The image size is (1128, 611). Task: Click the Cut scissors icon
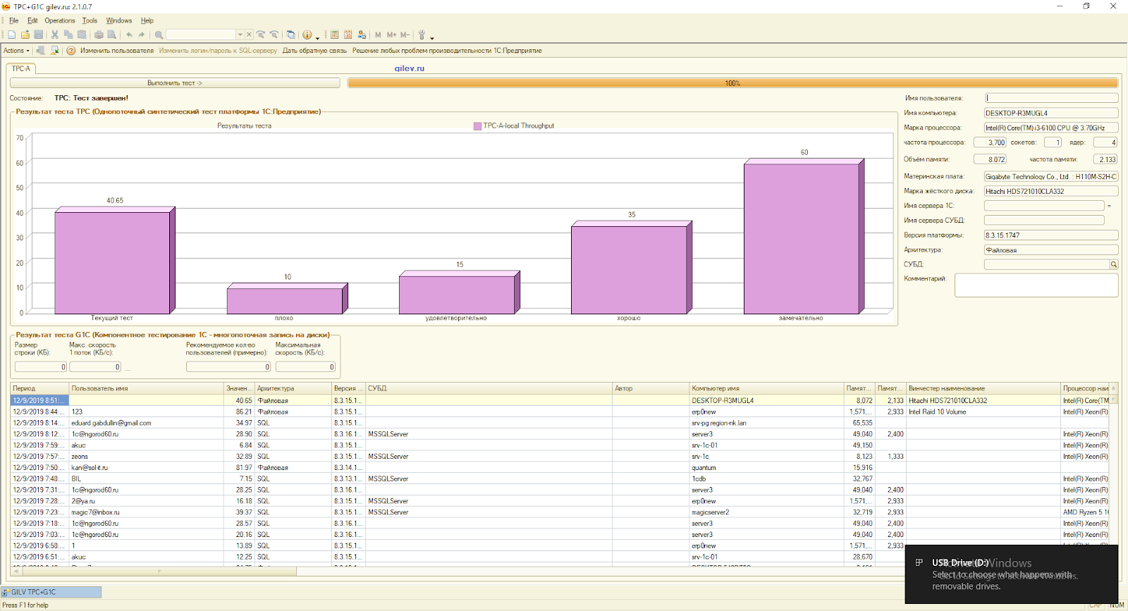[54, 35]
